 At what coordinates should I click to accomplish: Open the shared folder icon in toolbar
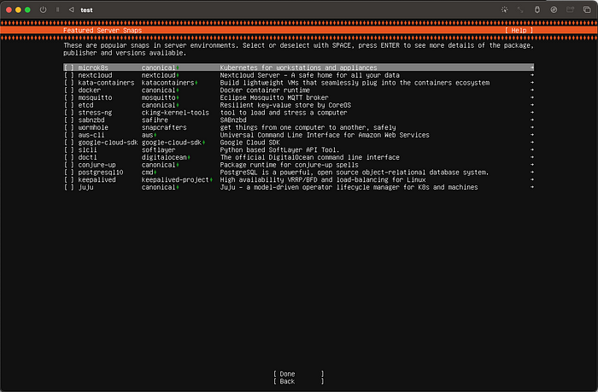(570, 9)
